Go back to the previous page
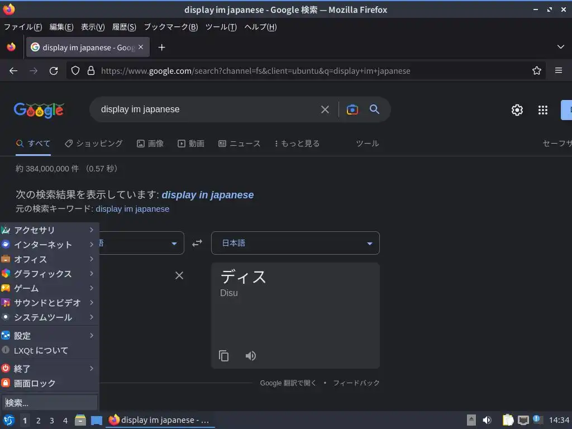The image size is (572, 429). 13,71
